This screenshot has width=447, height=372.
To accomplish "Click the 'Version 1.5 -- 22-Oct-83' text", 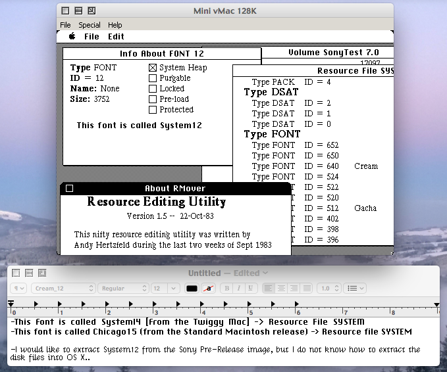I will (171, 216).
